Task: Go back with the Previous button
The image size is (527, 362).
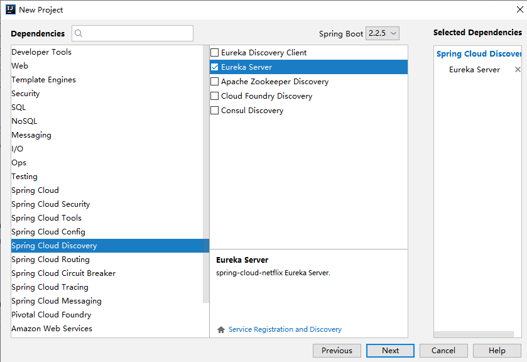Action: pos(337,351)
